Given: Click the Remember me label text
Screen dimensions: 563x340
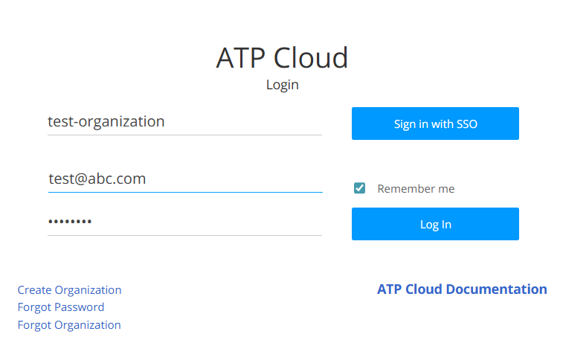Looking at the screenshot, I should (x=416, y=189).
